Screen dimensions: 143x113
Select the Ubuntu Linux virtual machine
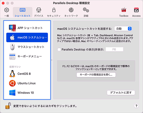click(x=27, y=83)
